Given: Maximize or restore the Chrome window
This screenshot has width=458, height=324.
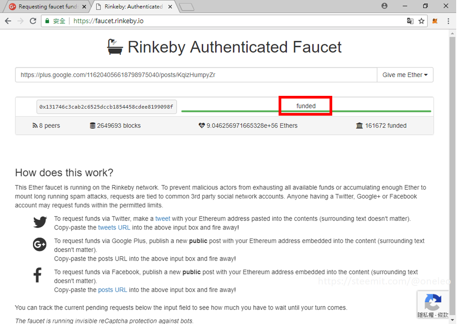Looking at the screenshot, I should pos(425,6).
